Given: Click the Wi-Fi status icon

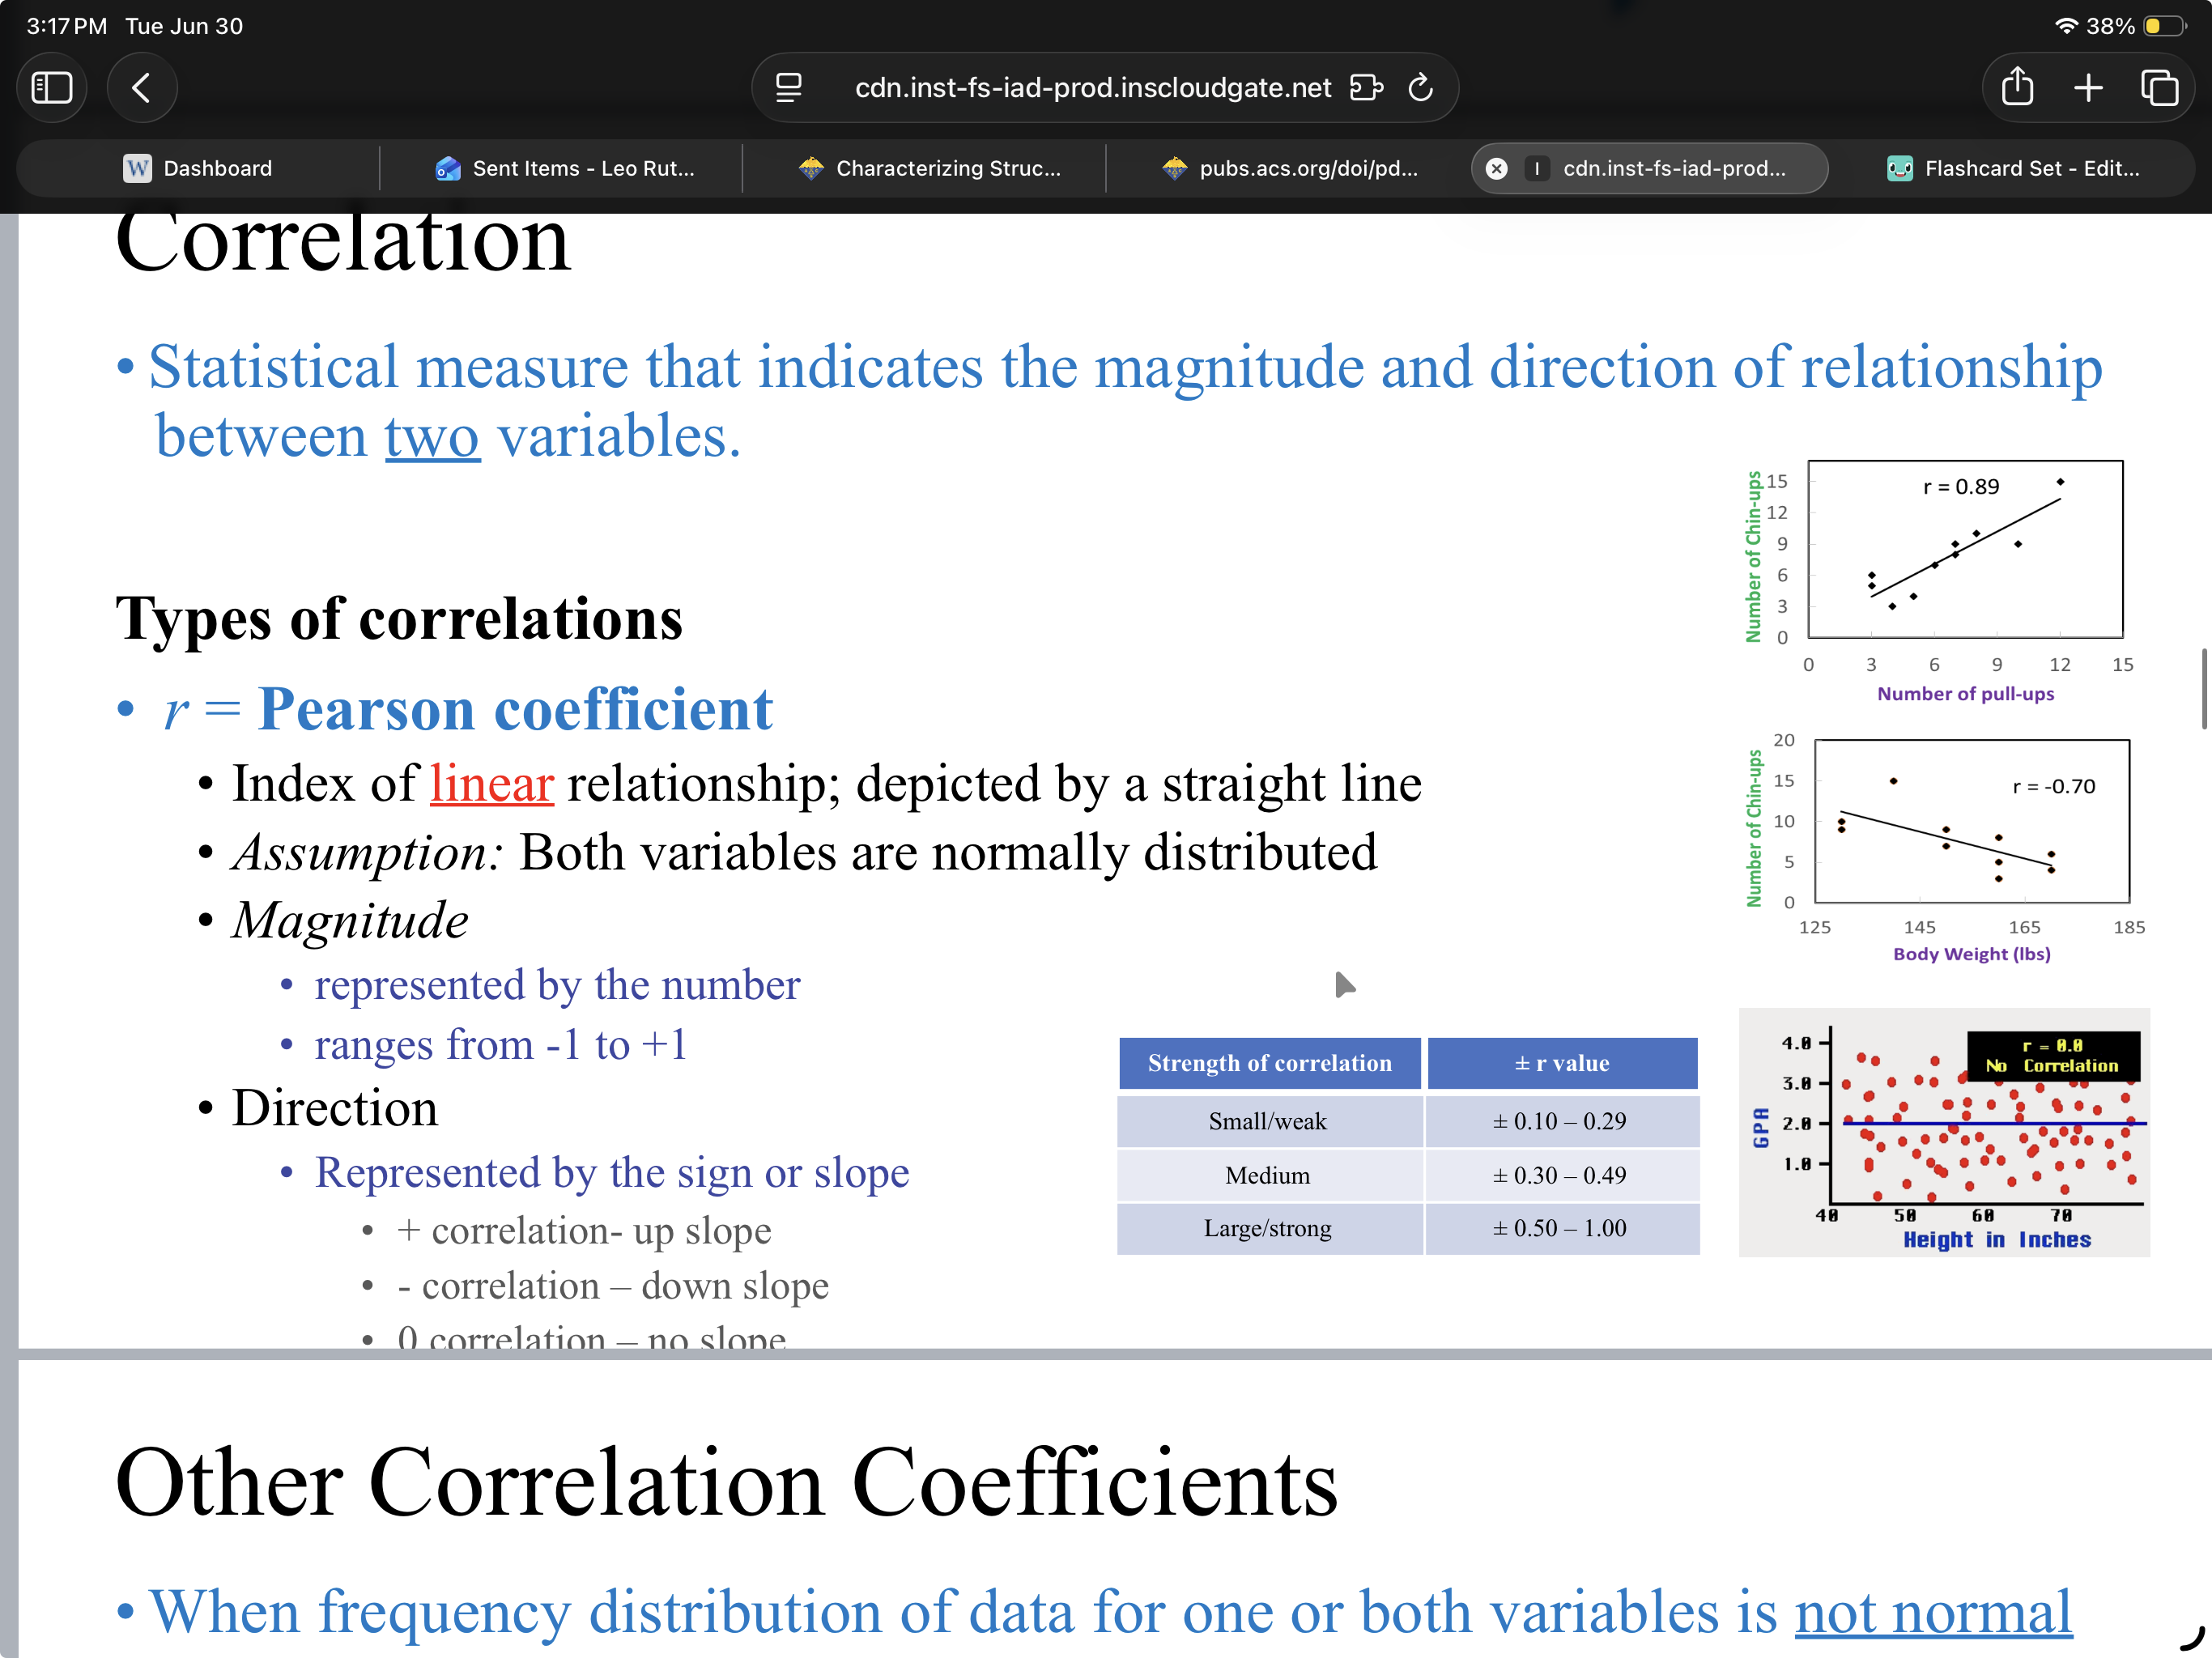Looking at the screenshot, I should pos(2066,26).
